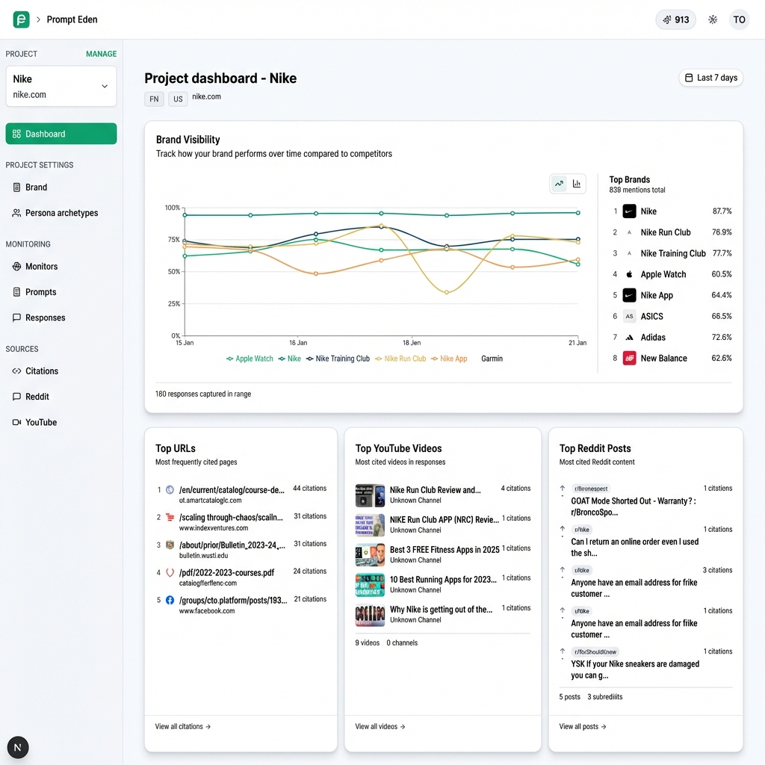
Task: Open the Last 7 days date range picker
Action: click(x=710, y=77)
